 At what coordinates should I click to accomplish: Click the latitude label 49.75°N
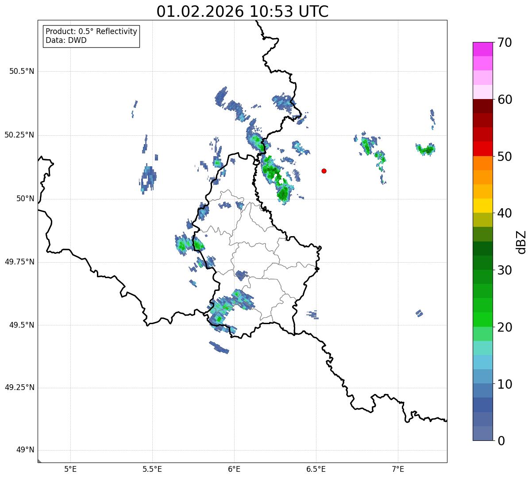pos(19,262)
